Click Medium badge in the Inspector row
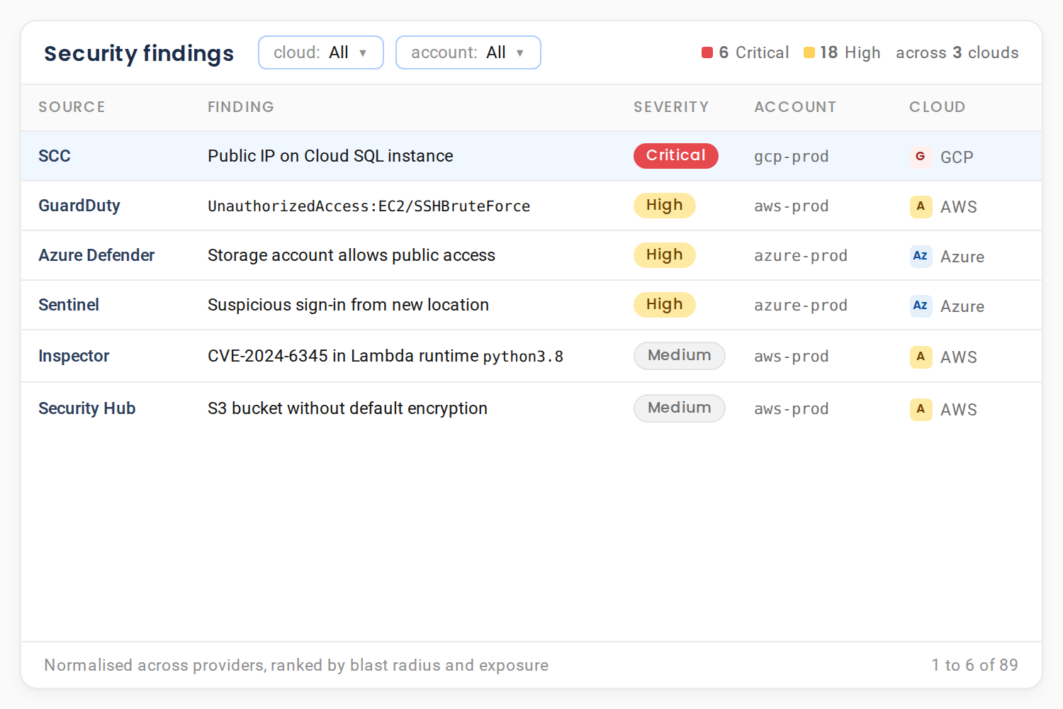The width and height of the screenshot is (1063, 709). (680, 355)
